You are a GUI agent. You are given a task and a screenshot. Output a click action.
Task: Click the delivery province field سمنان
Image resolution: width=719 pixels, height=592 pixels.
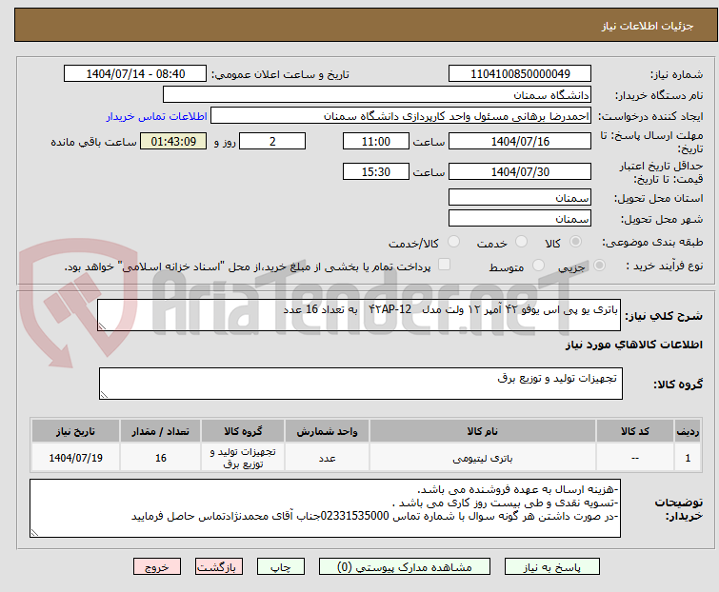click(520, 197)
